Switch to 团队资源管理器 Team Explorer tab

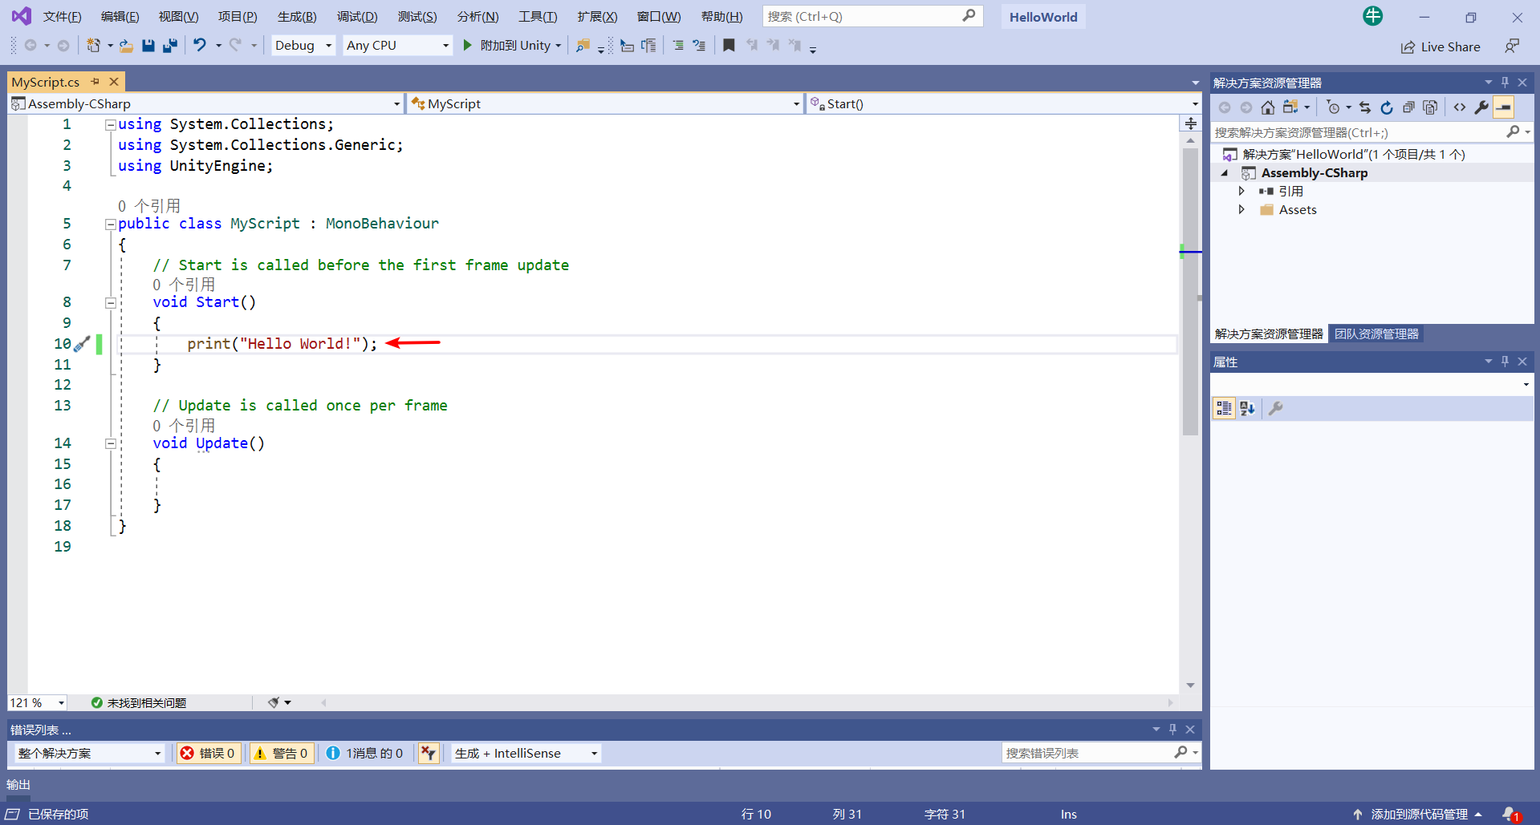coord(1376,334)
